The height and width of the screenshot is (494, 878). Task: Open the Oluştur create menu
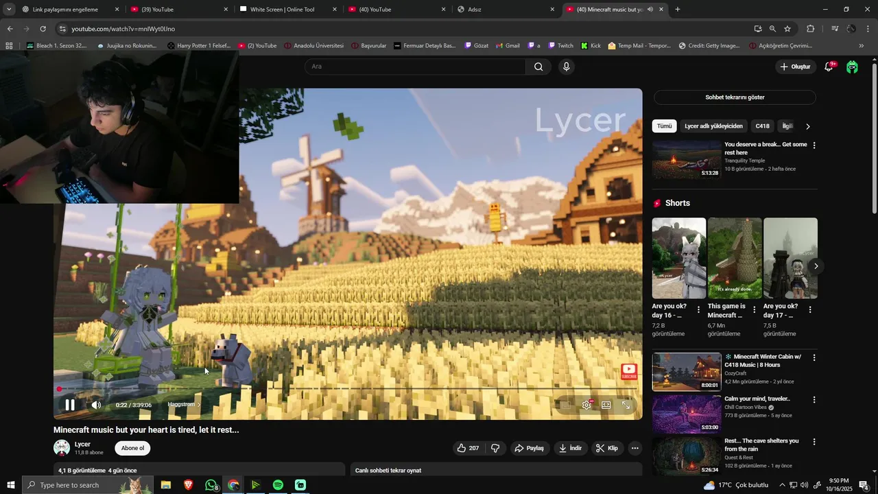click(x=795, y=67)
